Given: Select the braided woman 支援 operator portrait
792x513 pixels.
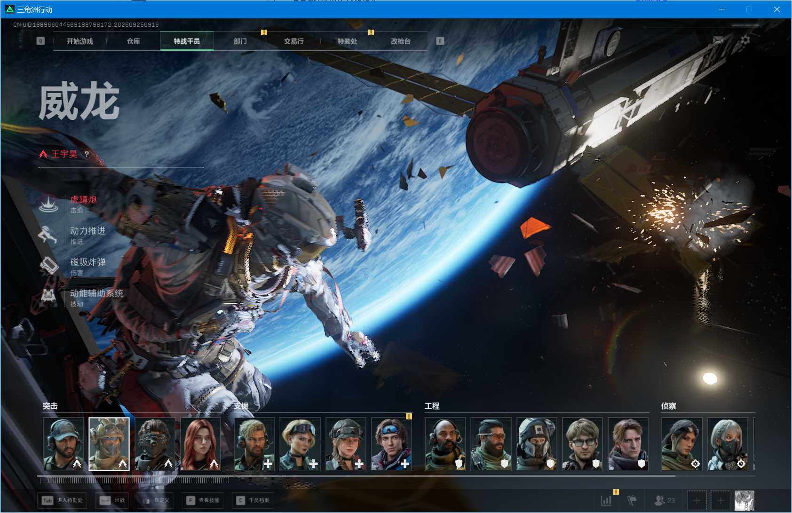Looking at the screenshot, I should tap(346, 444).
